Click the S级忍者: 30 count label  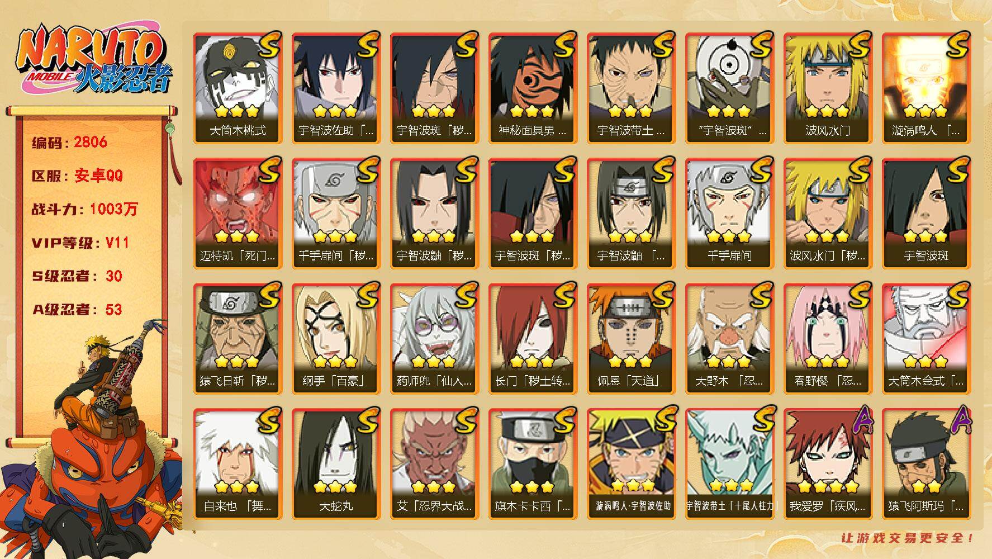[77, 276]
